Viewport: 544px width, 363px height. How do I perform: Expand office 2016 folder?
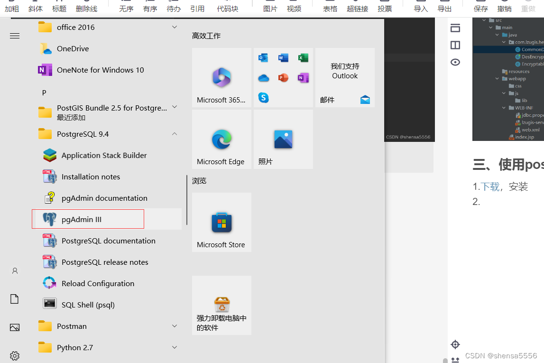coord(175,27)
